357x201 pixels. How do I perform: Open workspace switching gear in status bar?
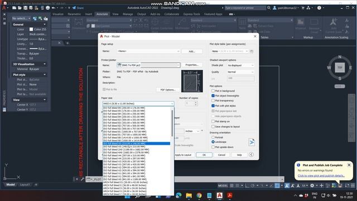coord(312,185)
